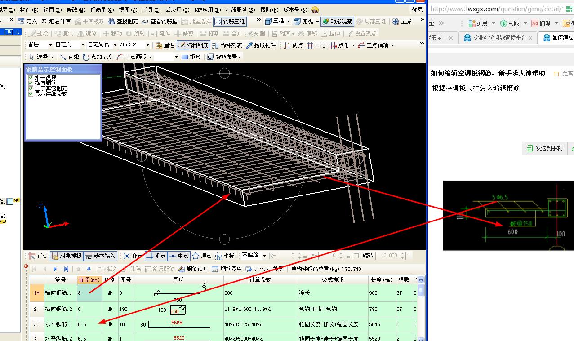The height and width of the screenshot is (341, 574).
Task: Open the 绘图 menu
Action: (52, 9)
